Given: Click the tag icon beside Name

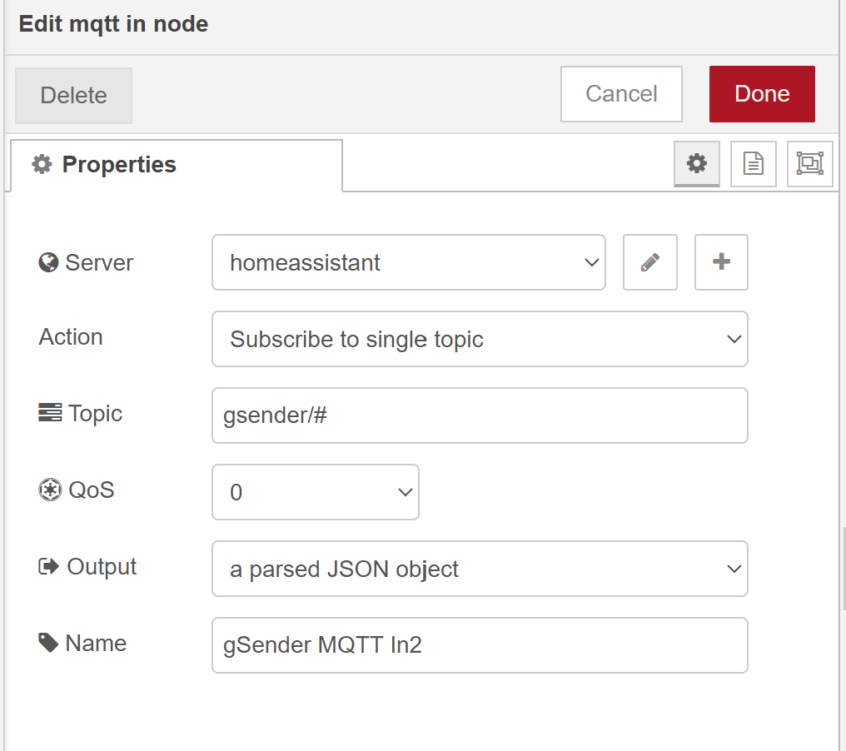Looking at the screenshot, I should pos(48,643).
